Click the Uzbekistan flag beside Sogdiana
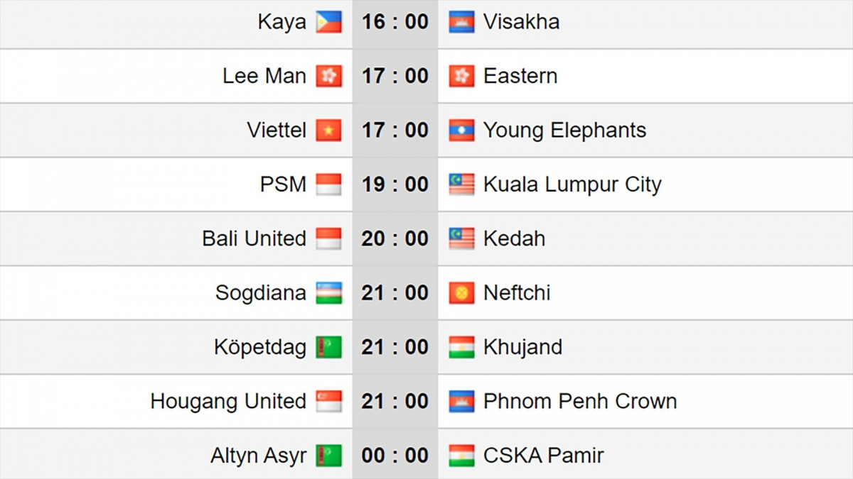Image resolution: width=853 pixels, height=479 pixels. pos(329,293)
